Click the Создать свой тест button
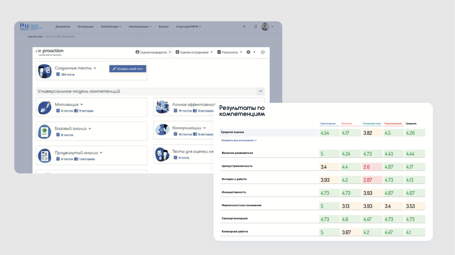This screenshot has height=255, width=455. (128, 69)
